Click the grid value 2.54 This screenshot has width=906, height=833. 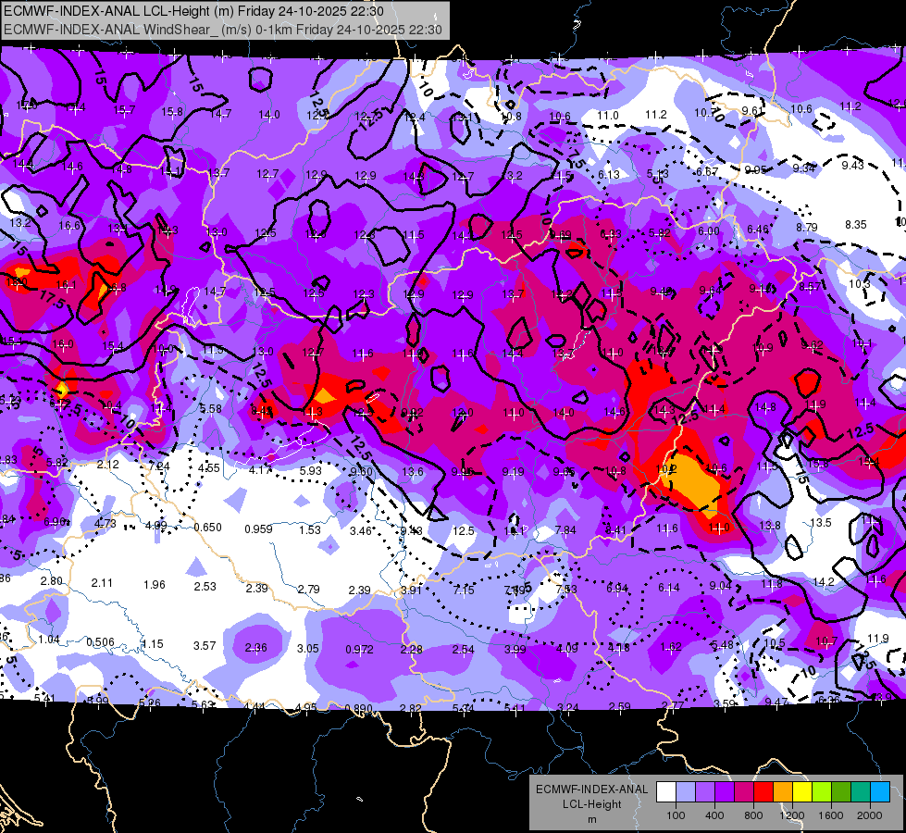coord(463,650)
